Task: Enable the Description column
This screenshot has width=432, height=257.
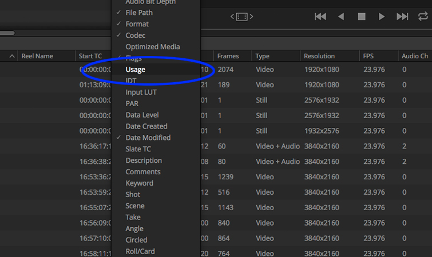Action: click(156, 160)
